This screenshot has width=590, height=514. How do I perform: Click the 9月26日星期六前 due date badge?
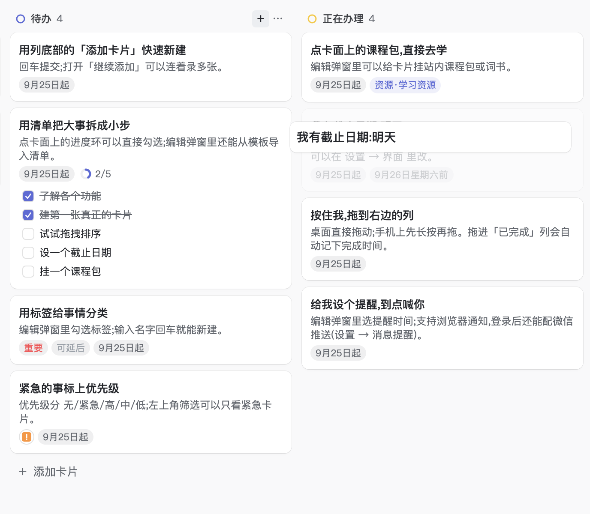[411, 175]
